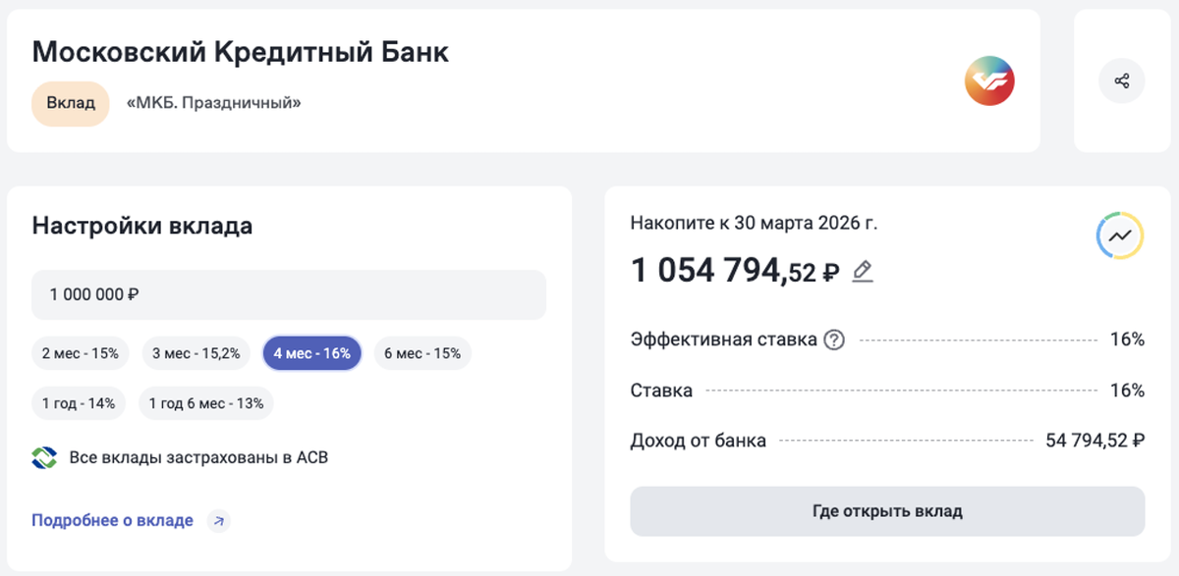Select the 2 мес - 15% term

click(80, 353)
